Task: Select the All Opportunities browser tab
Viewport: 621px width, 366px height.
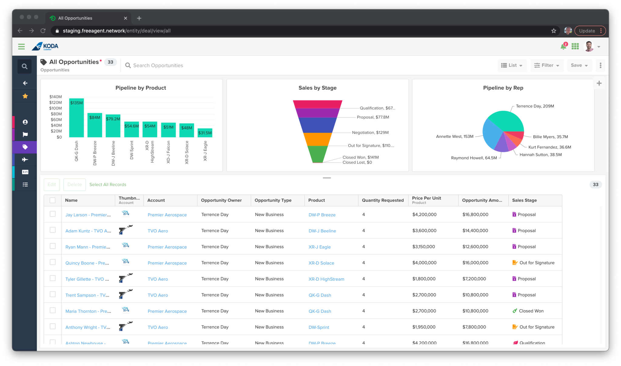Action: click(x=89, y=18)
